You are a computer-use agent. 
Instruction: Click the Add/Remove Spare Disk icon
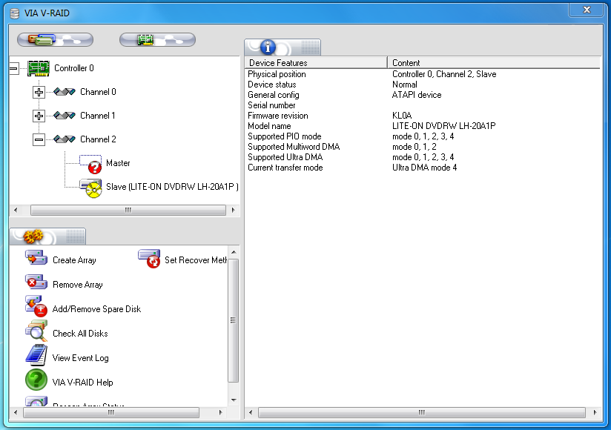tap(36, 306)
